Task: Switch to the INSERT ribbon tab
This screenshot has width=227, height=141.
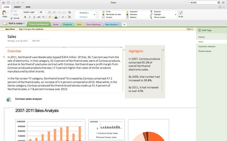Action: click(18, 7)
